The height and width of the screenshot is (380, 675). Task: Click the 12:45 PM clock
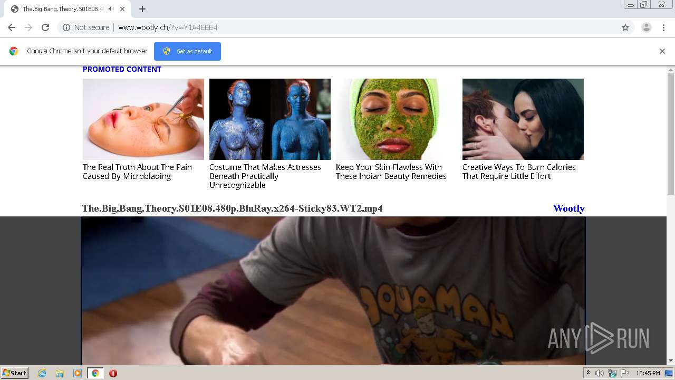click(x=648, y=373)
